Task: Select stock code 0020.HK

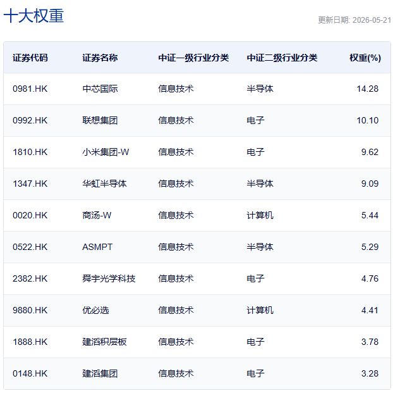Action: (30, 215)
